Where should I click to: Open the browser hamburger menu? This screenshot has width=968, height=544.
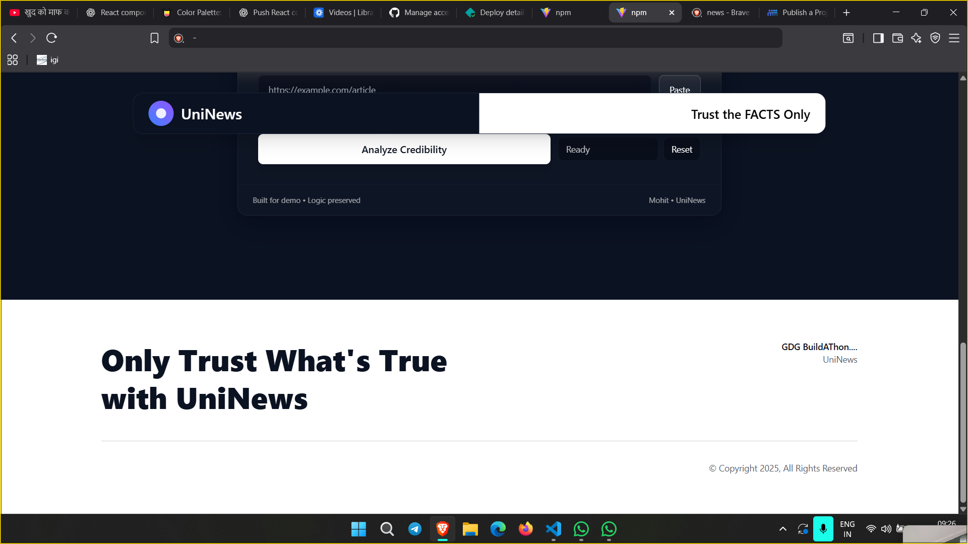[954, 38]
